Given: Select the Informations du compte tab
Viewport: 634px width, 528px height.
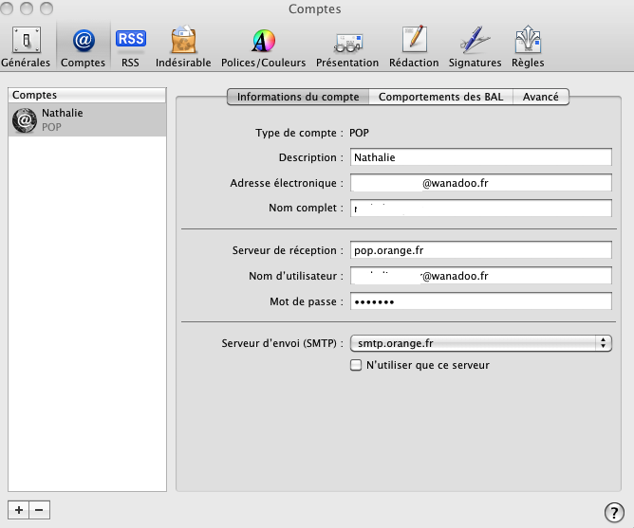Looking at the screenshot, I should [x=298, y=97].
